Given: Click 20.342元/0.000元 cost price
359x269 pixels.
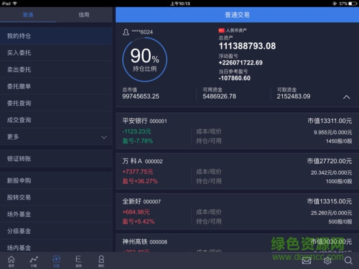Looking at the screenshot, I should point(331,173).
